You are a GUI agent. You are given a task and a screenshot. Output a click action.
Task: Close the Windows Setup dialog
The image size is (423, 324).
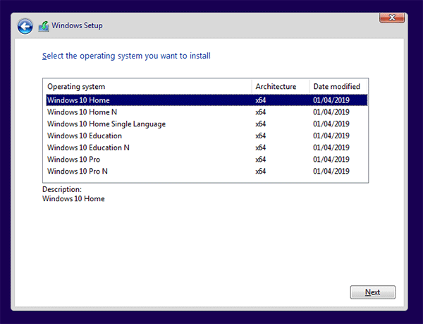[392, 18]
